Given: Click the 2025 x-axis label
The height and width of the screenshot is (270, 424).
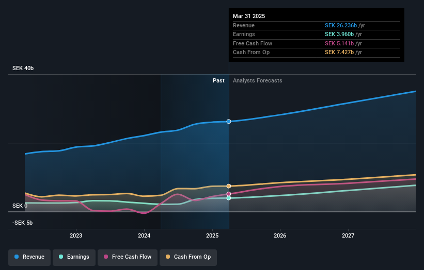Looking at the screenshot, I should coord(212,235).
